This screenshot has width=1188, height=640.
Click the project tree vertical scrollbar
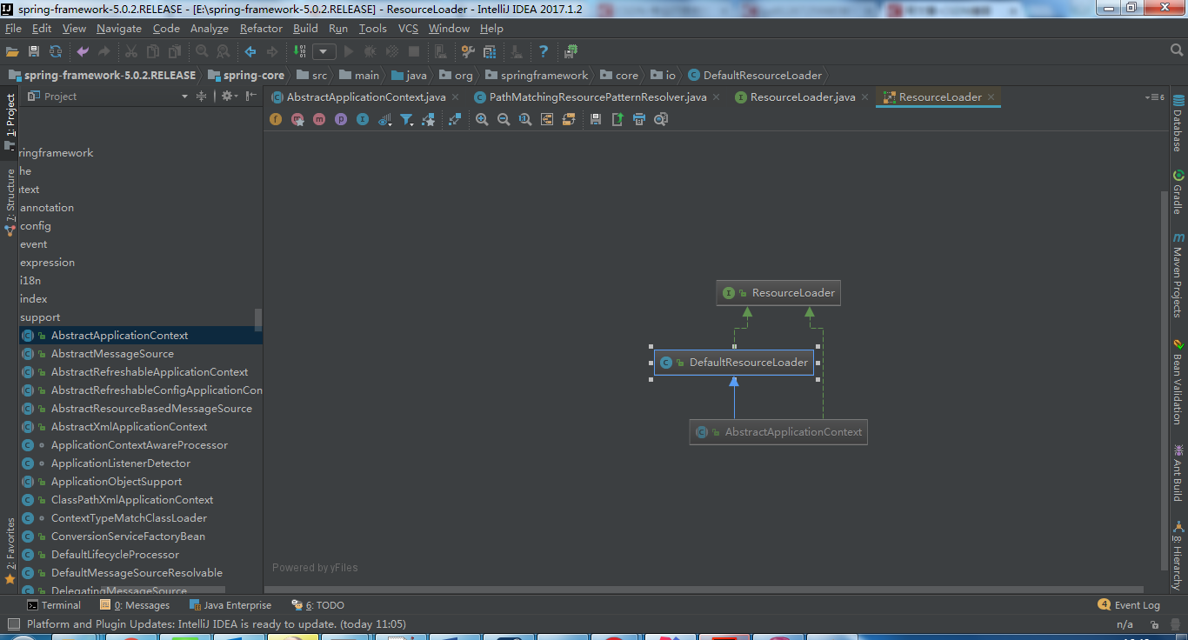pos(258,319)
